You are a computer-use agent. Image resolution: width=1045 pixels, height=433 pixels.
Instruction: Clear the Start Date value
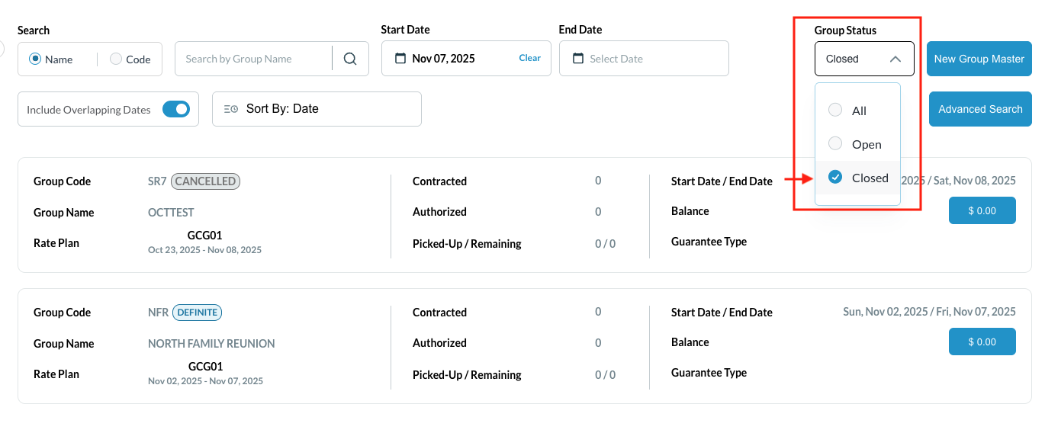click(x=529, y=58)
